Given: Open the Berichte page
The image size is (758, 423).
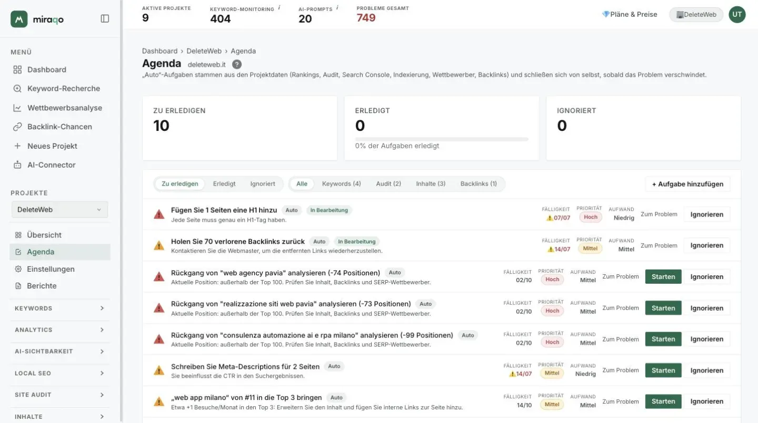Looking at the screenshot, I should click(60, 286).
